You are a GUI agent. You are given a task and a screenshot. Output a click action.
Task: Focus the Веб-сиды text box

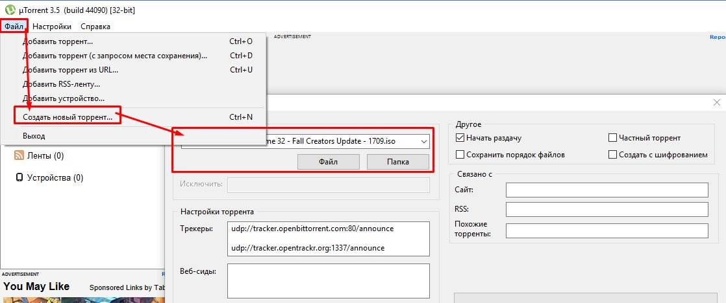click(x=329, y=280)
